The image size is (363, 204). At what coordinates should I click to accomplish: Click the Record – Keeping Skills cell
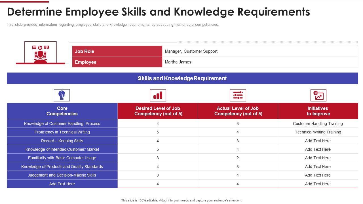coord(62,141)
